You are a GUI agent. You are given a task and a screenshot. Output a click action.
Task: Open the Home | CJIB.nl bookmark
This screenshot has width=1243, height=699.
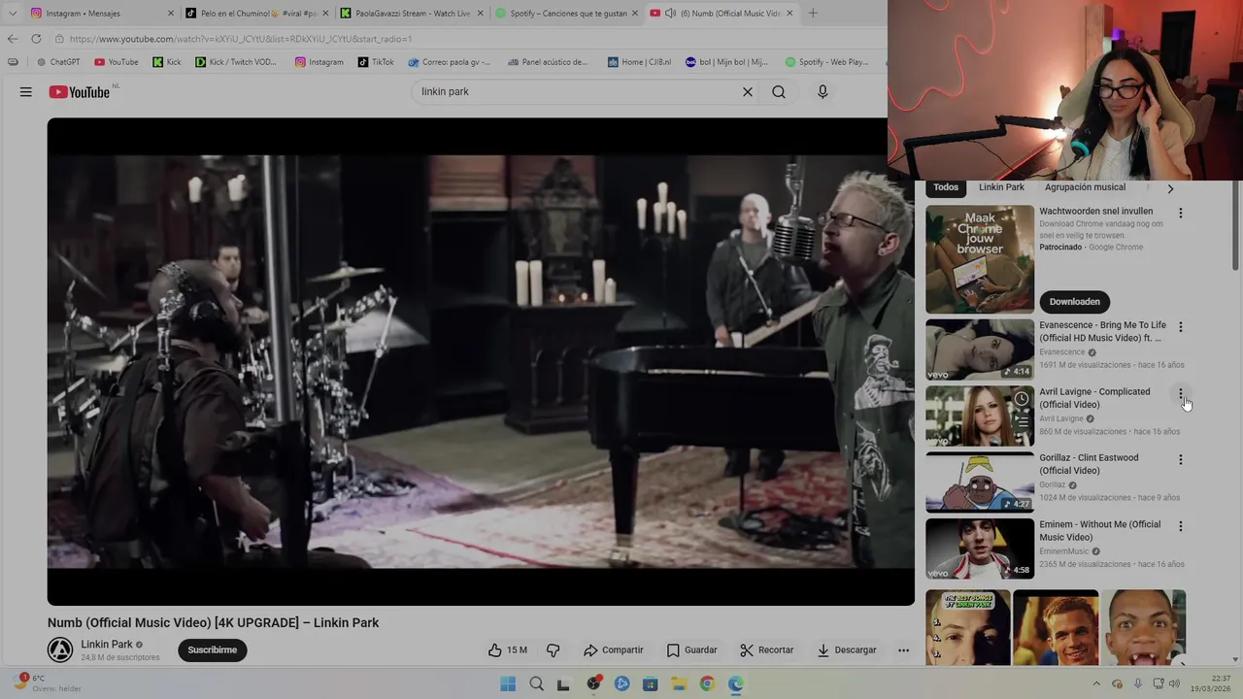[639, 62]
